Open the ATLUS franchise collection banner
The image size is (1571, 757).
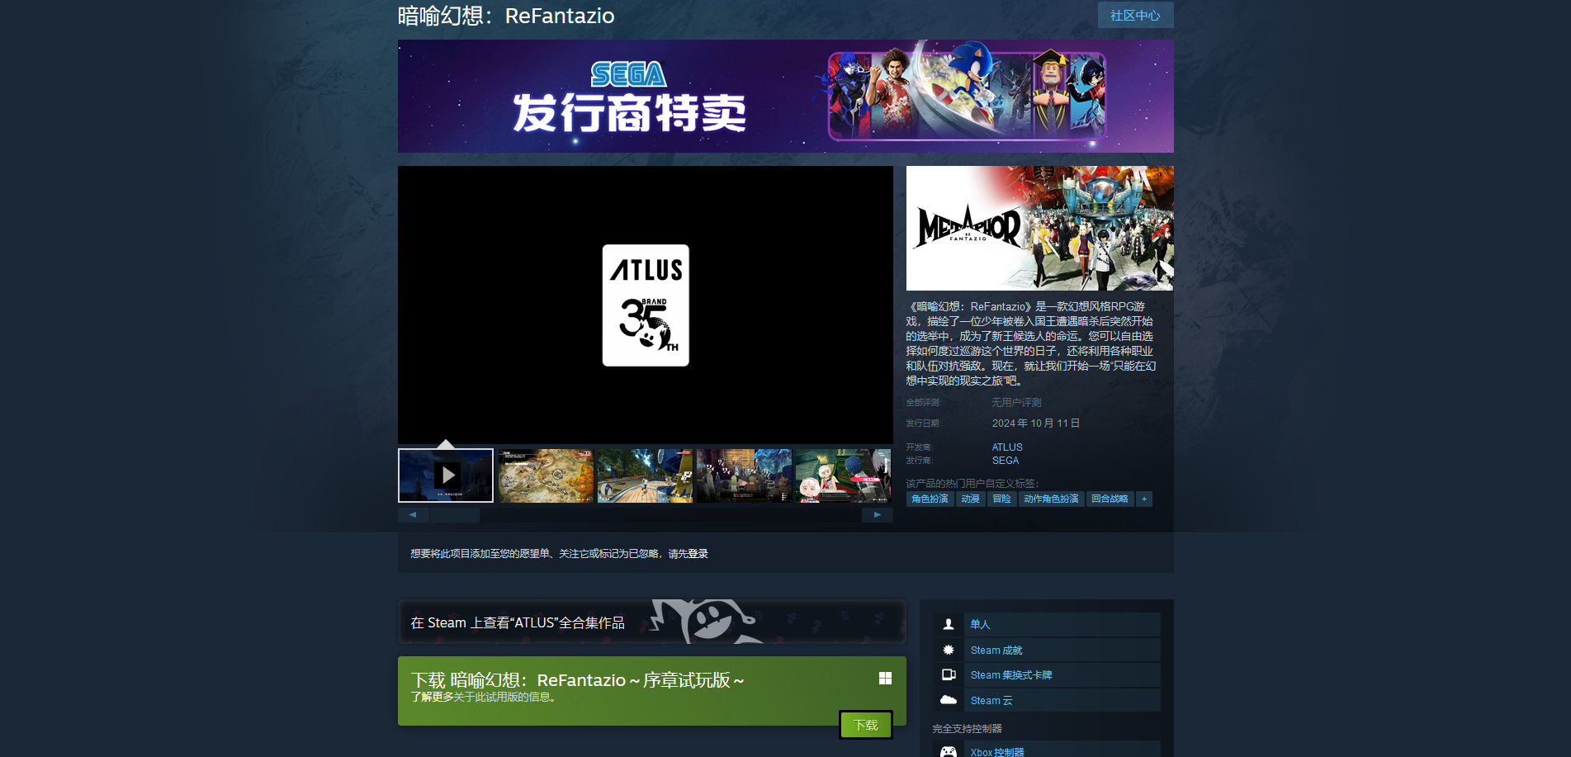tap(652, 622)
